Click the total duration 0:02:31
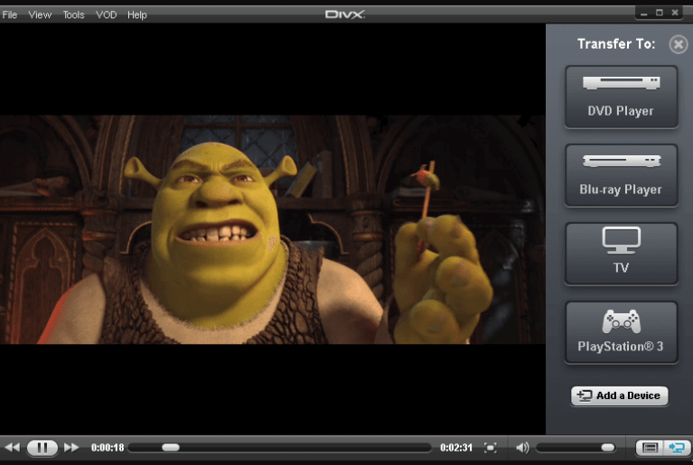 click(x=456, y=448)
